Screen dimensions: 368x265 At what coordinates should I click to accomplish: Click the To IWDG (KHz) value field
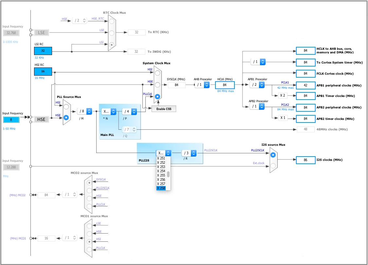tap(136, 52)
